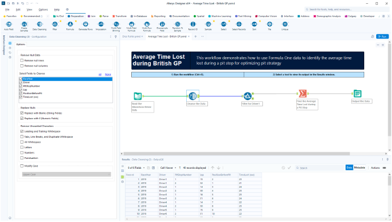Enable Remove null columns checkbox
The image size is (392, 222).
[22, 66]
